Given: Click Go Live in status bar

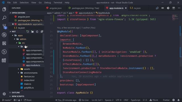Looking at the screenshot, I should 84,100.
